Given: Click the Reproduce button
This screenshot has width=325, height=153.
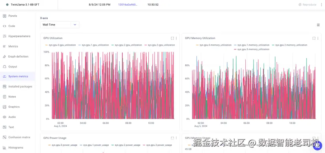Looking at the screenshot, I should [307, 5].
